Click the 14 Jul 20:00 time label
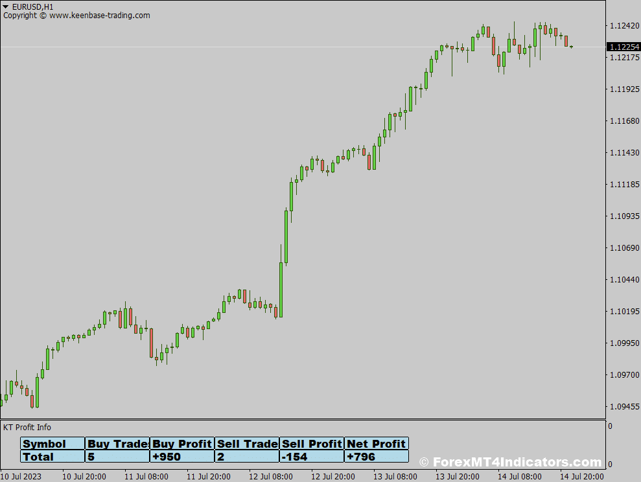Viewport: 641px width, 482px height. [581, 476]
